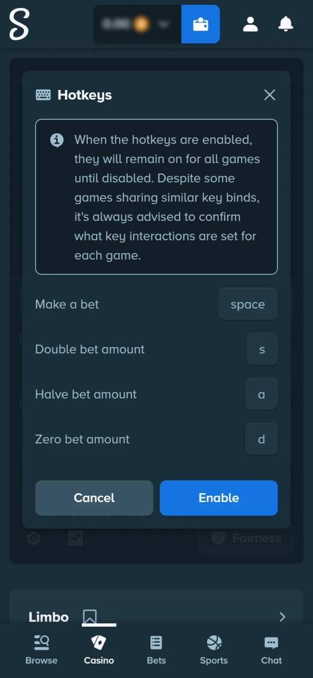
Task: Click the info icon in the notice panel
Action: (57, 140)
